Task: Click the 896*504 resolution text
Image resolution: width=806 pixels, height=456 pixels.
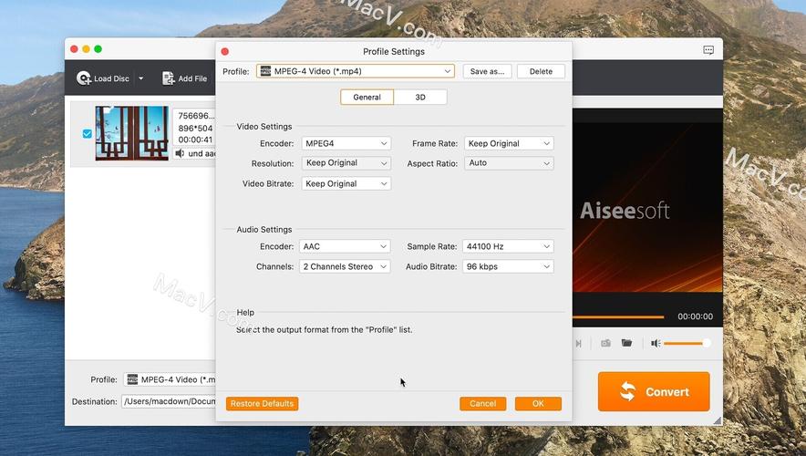Action: pos(195,128)
